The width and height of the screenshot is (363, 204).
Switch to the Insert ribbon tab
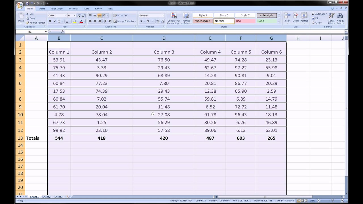[42, 9]
